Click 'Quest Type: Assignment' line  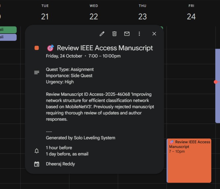pyautogui.click(x=70, y=70)
